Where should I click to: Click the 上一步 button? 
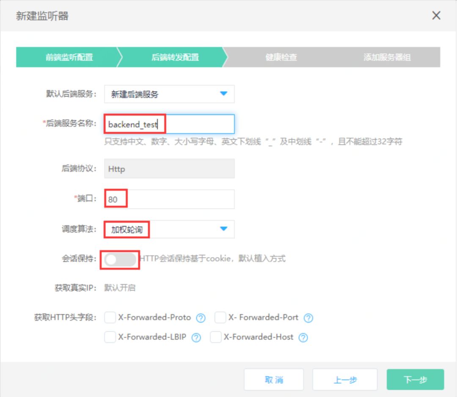[345, 380]
